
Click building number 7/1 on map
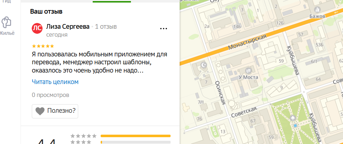(201, 102)
